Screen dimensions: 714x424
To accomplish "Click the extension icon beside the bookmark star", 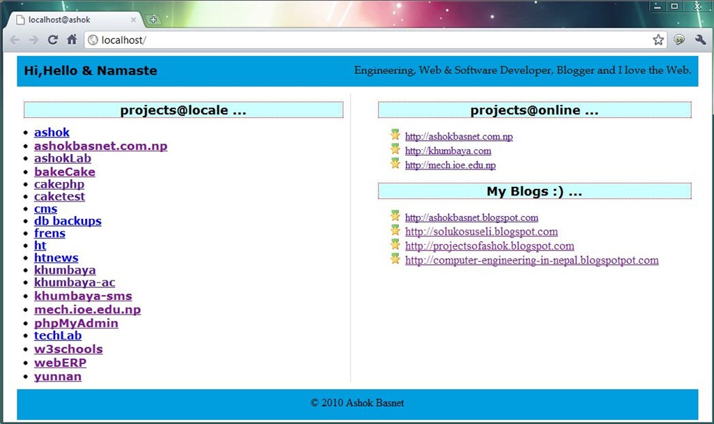I will click(x=678, y=40).
